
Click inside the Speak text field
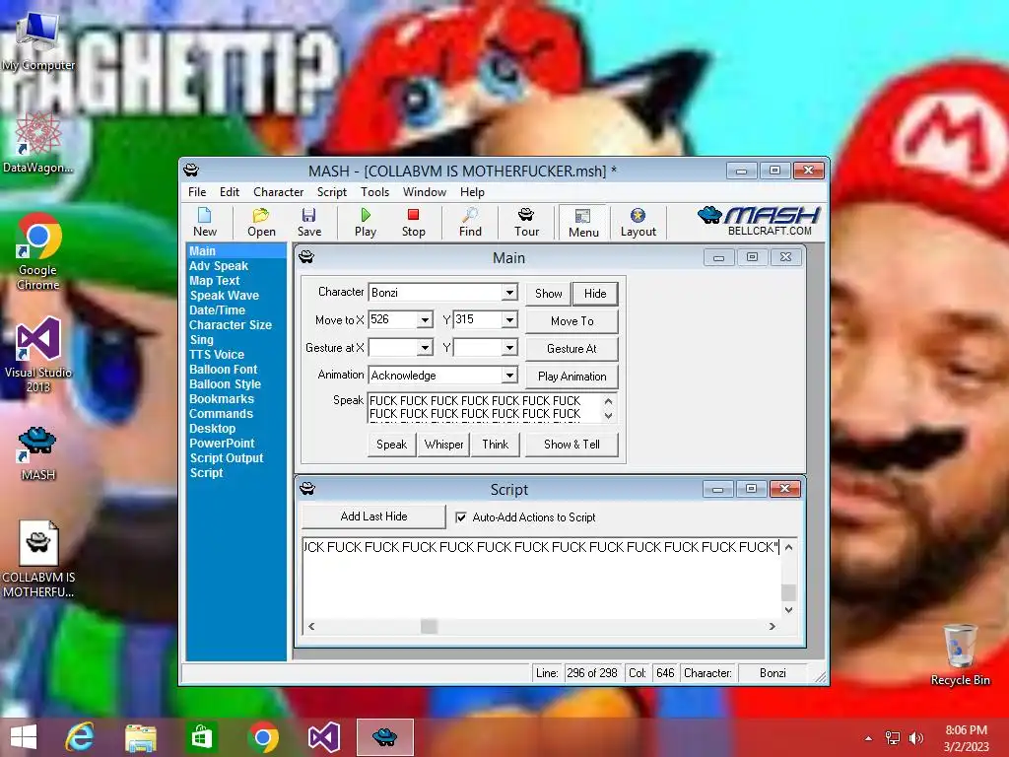[485, 407]
